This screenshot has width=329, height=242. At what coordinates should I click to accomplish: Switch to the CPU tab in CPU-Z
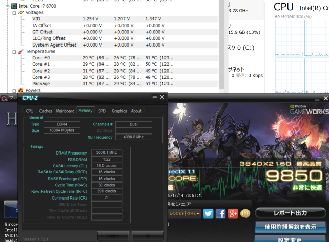coord(30,111)
